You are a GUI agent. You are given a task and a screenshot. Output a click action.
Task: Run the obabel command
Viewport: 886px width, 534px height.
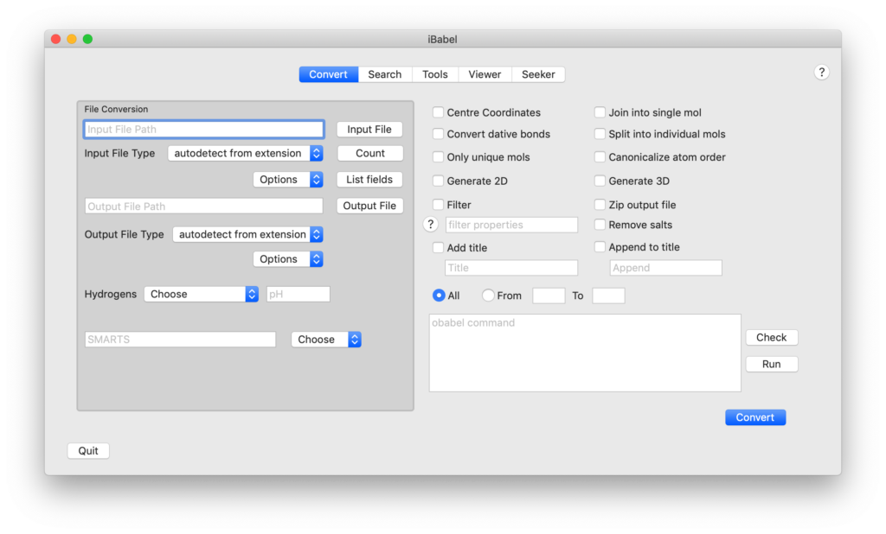pyautogui.click(x=771, y=364)
